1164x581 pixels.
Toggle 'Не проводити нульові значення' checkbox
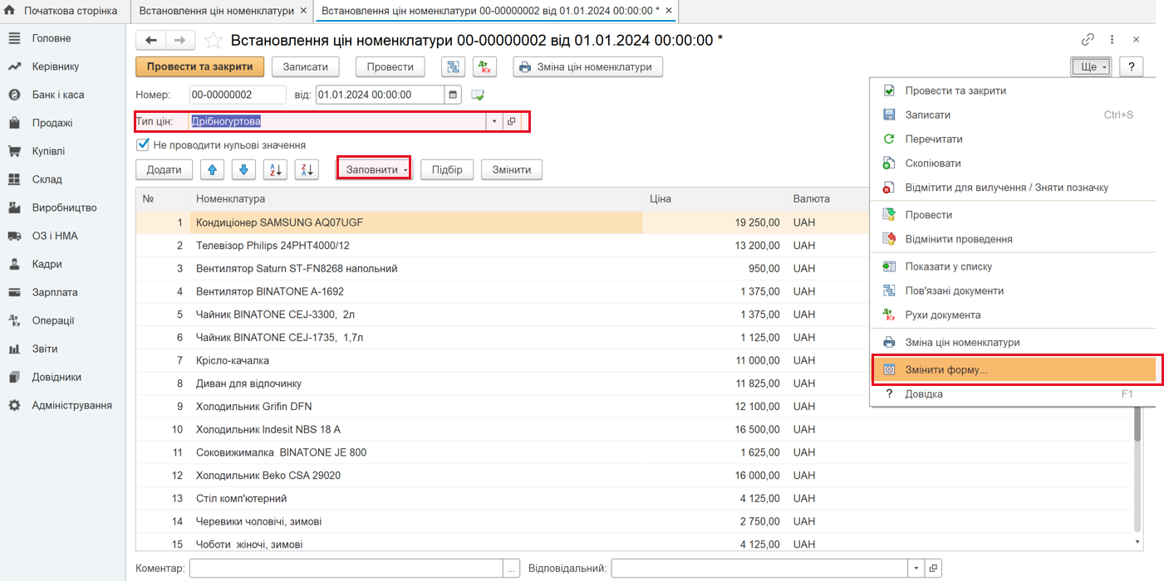tap(143, 144)
